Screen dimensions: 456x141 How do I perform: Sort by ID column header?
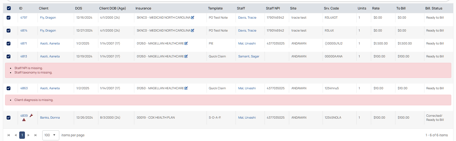pyautogui.click(x=21, y=9)
